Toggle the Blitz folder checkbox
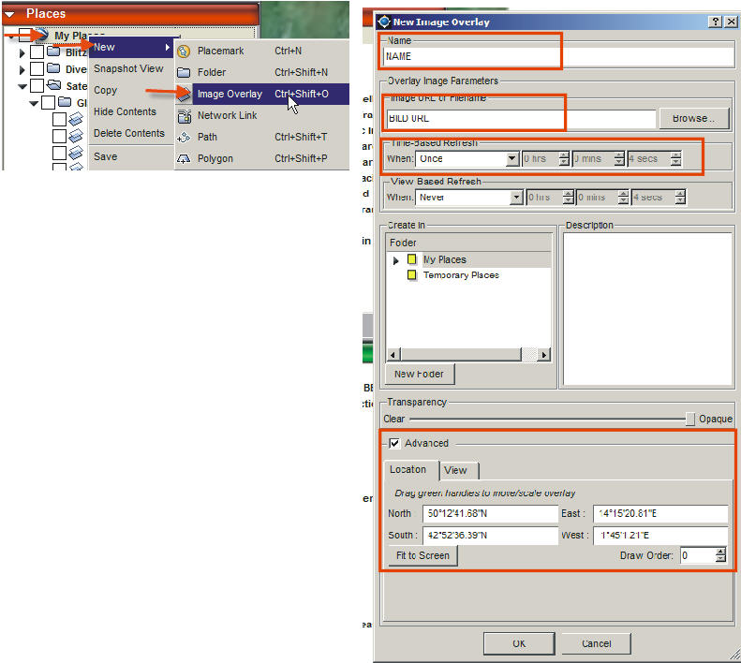 37,53
